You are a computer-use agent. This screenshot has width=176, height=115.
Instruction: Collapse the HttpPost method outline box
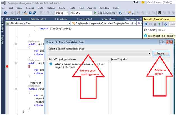point(16,89)
